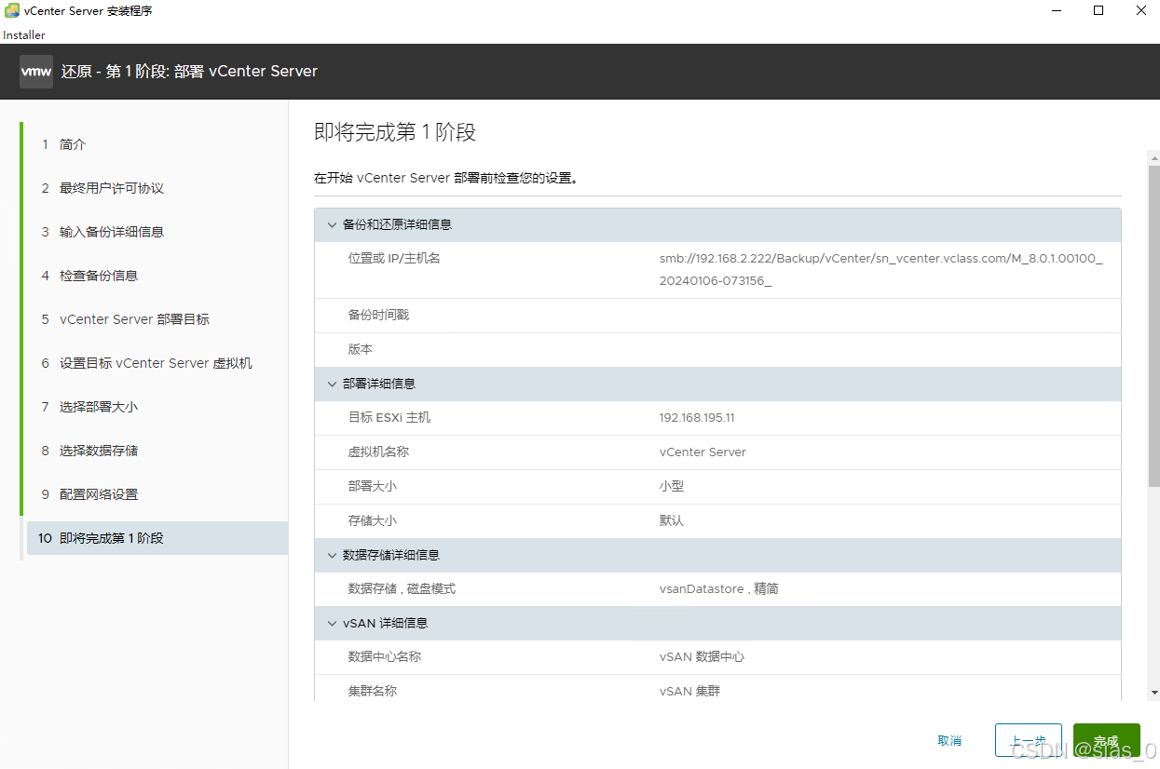Click the 集群名称 label
1160x769 pixels.
tap(372, 692)
